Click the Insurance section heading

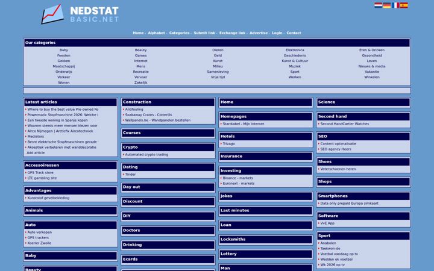tap(266, 156)
